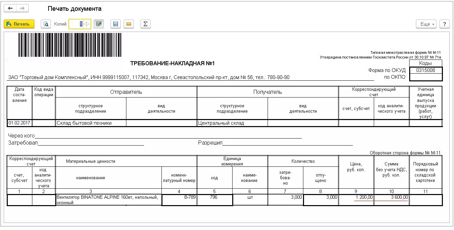Go forward with the right arrow
This screenshot has height=230, width=454.
click(x=22, y=8)
